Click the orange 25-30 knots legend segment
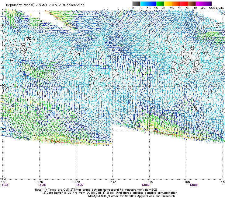The width and height of the screenshot is (225, 198). [x=176, y=4]
